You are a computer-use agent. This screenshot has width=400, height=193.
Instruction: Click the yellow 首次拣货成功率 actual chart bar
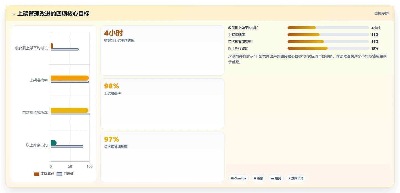(x=70, y=110)
